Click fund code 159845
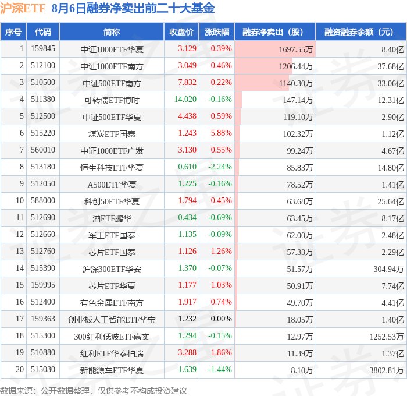 (x=43, y=48)
